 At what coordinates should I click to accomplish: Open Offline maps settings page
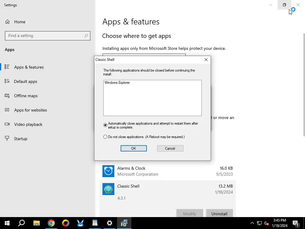coord(26,96)
